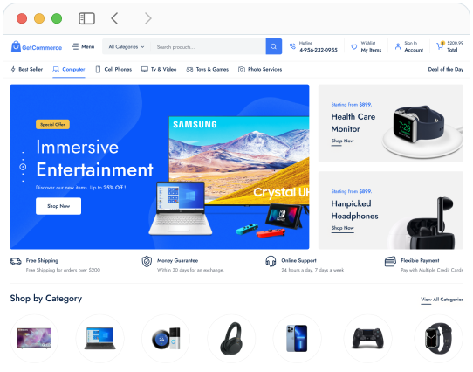The image size is (473, 372).
Task: Open the shopping cart icon
Action: coord(440,46)
